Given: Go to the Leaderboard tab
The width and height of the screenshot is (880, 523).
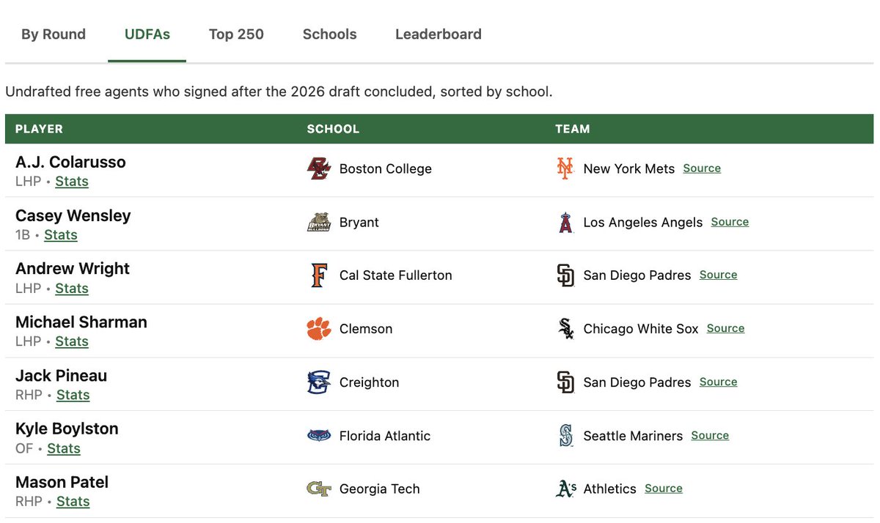Looking at the screenshot, I should tap(439, 34).
